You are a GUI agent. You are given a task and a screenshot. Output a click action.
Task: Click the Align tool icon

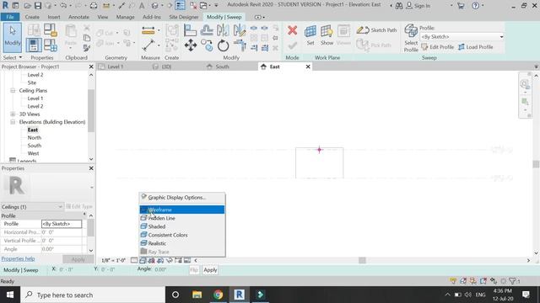tap(190, 30)
